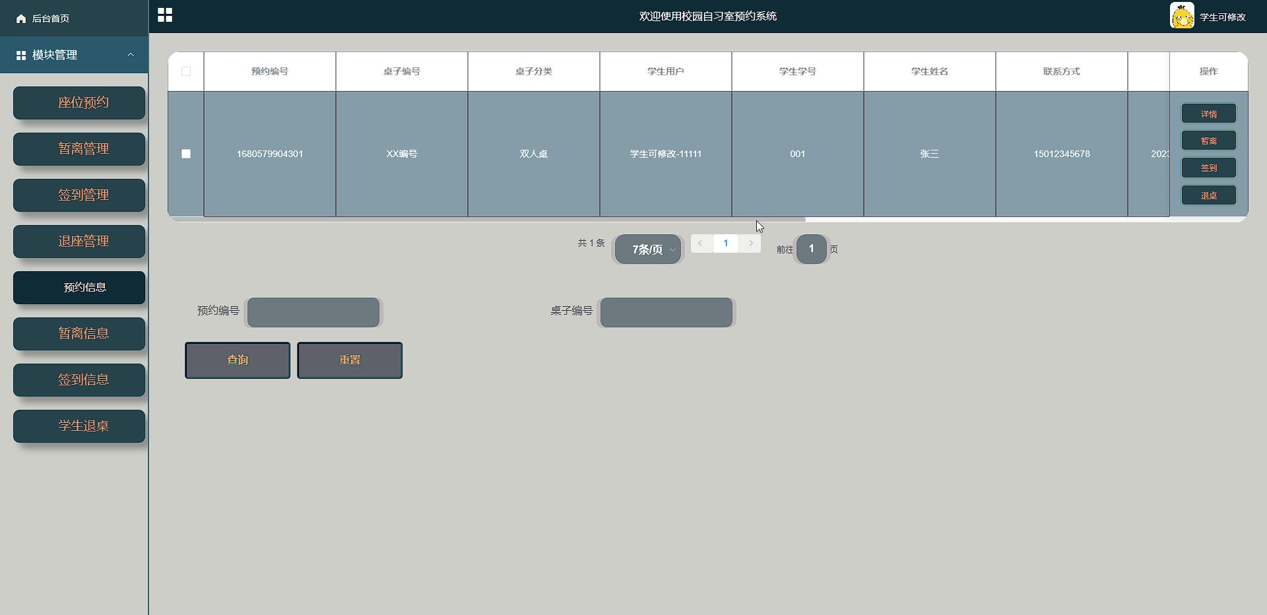Open the 暂离管理 menu item
This screenshot has height=615, width=1267.
[79, 149]
